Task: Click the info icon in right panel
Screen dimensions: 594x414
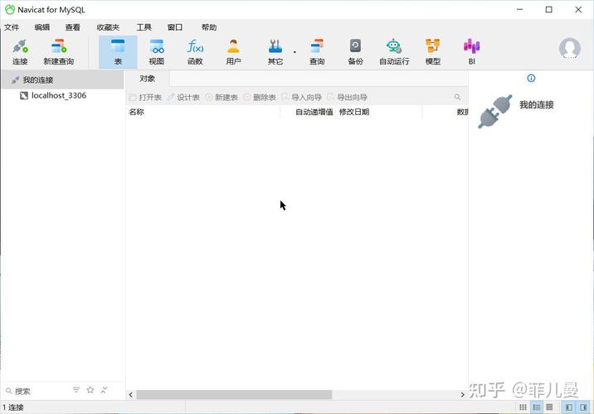Action: 531,79
